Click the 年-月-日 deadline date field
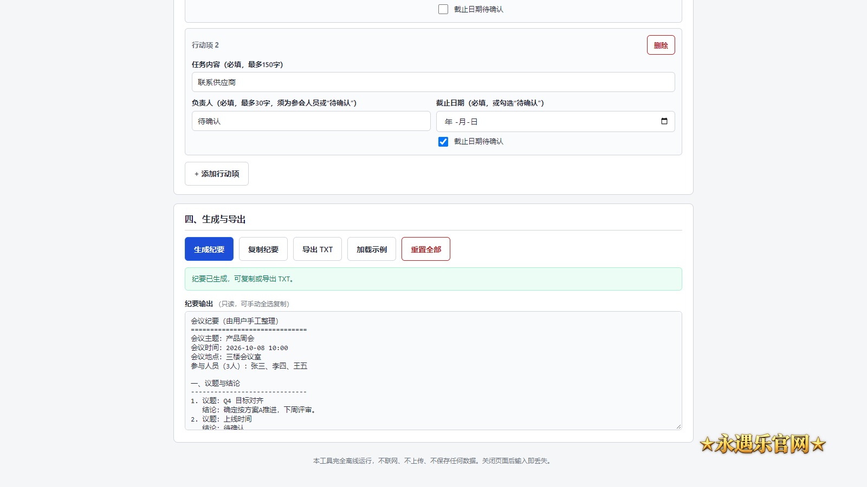This screenshot has width=867, height=487. 555,121
